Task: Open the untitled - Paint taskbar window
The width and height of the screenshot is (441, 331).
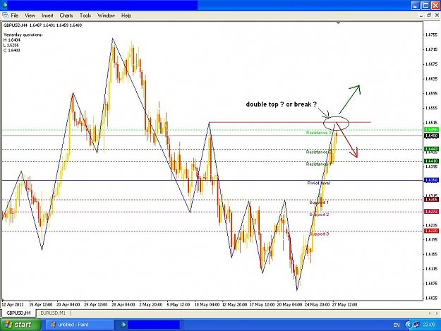Action: (x=79, y=325)
